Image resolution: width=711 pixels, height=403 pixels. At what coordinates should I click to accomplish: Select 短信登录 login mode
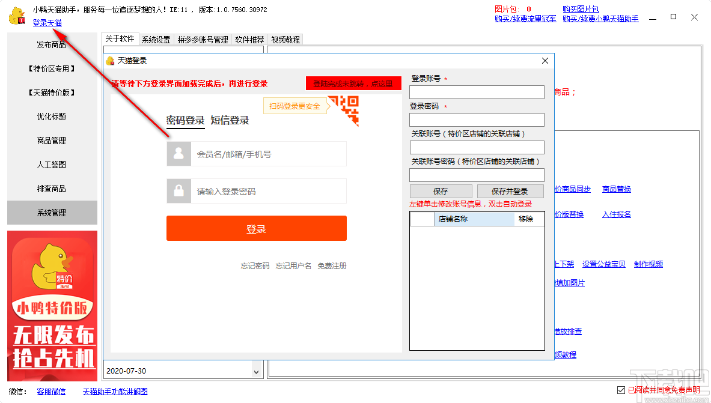click(230, 121)
